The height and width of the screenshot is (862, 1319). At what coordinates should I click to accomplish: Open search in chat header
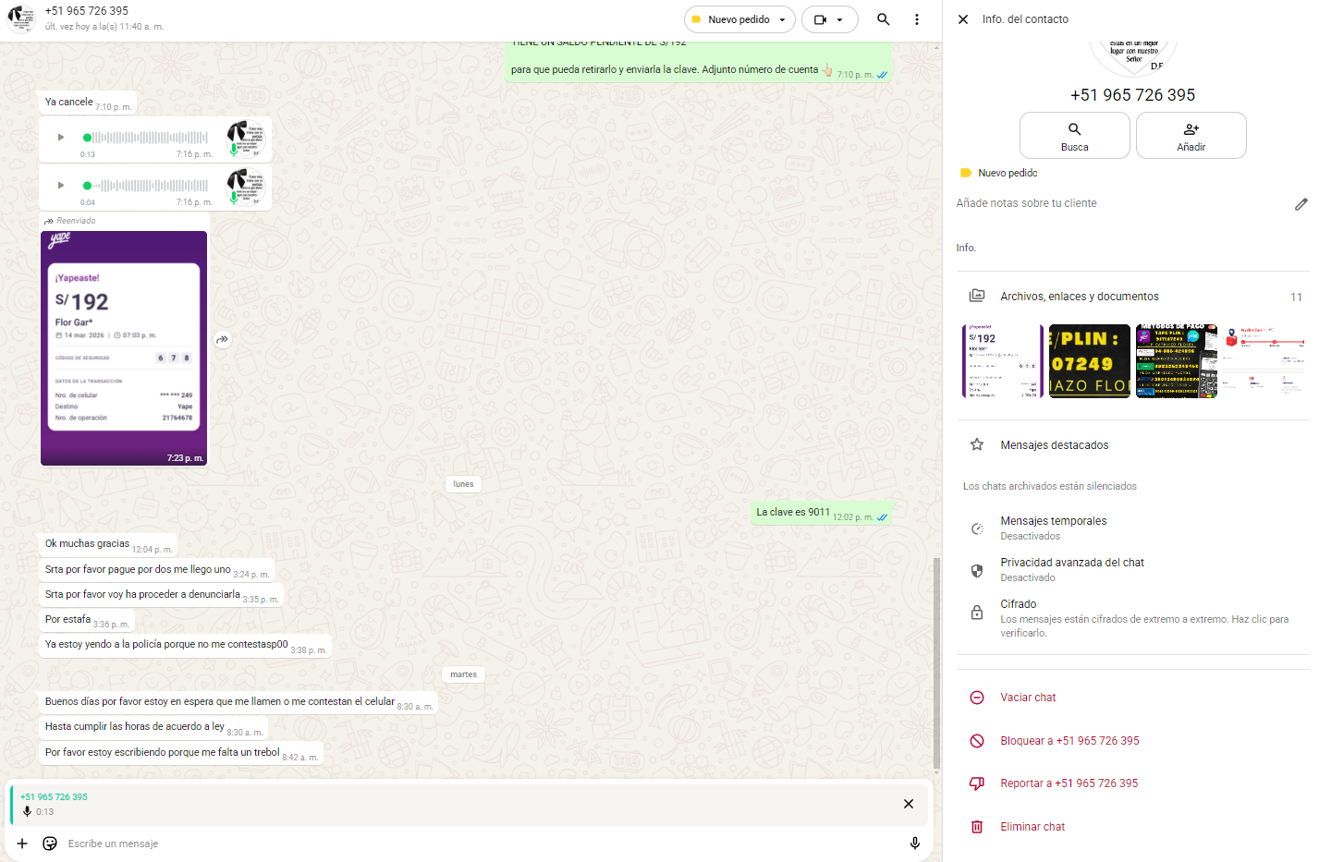[883, 19]
